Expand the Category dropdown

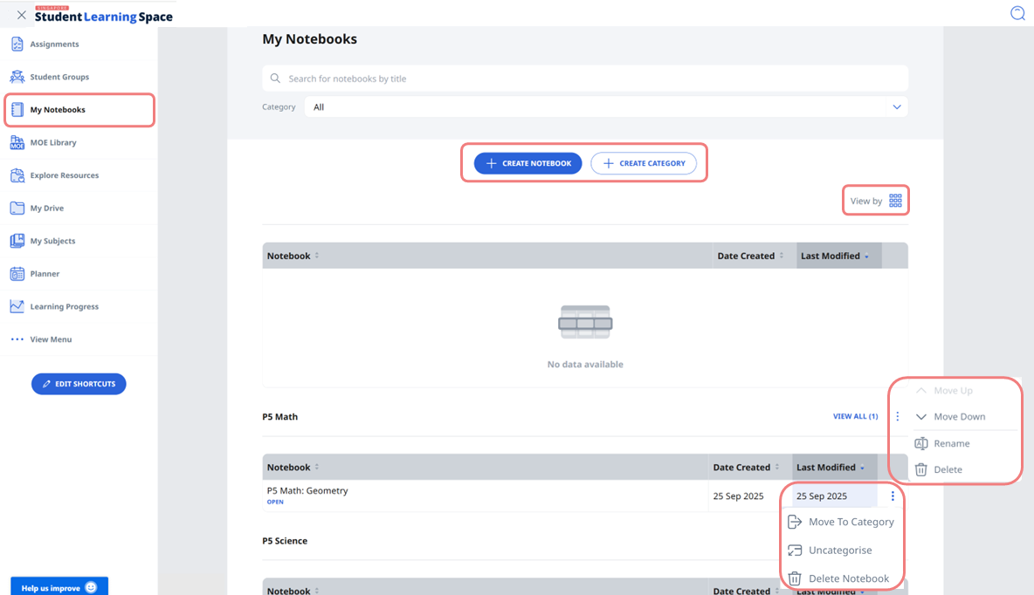pyautogui.click(x=896, y=107)
